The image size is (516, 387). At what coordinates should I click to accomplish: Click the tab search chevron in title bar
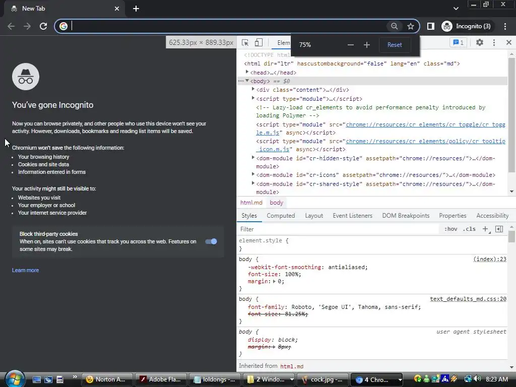click(x=456, y=9)
